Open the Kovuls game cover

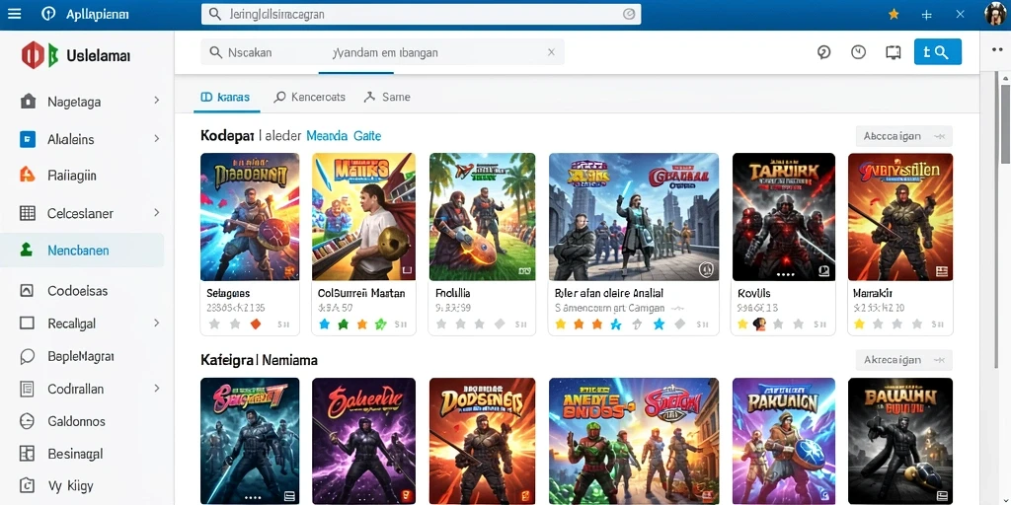(x=783, y=216)
